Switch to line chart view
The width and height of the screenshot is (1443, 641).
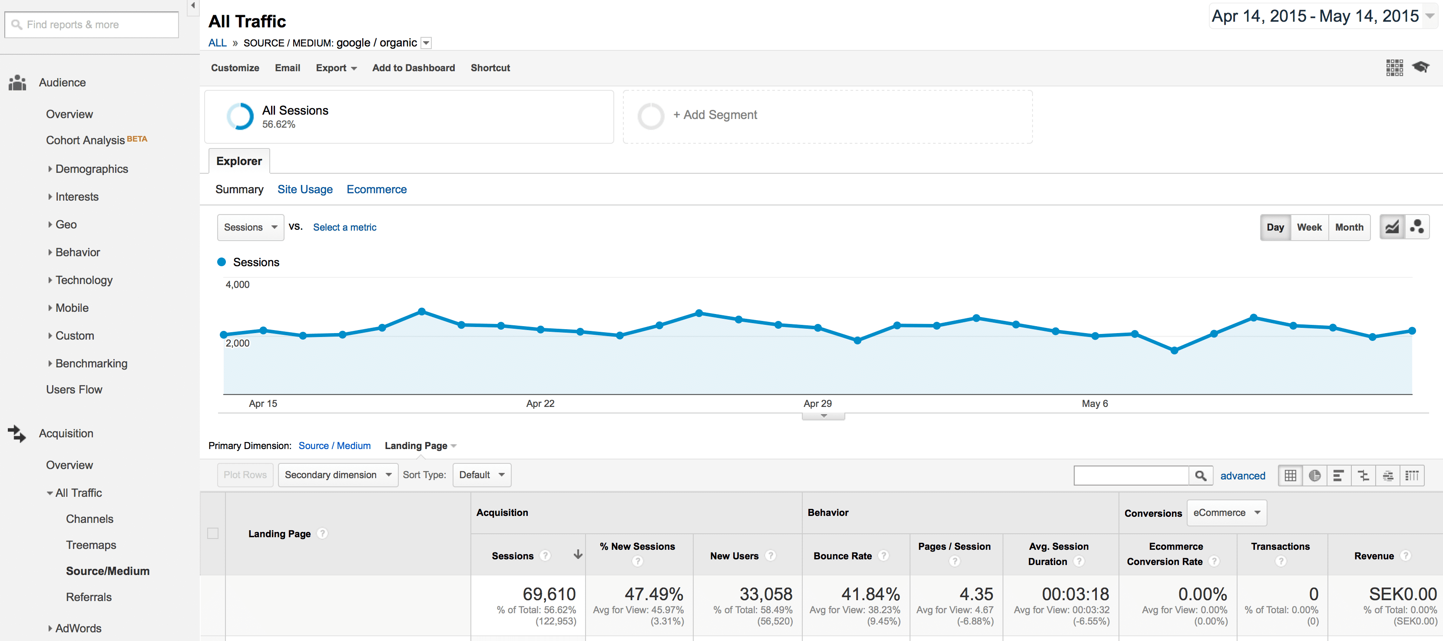pos(1392,227)
